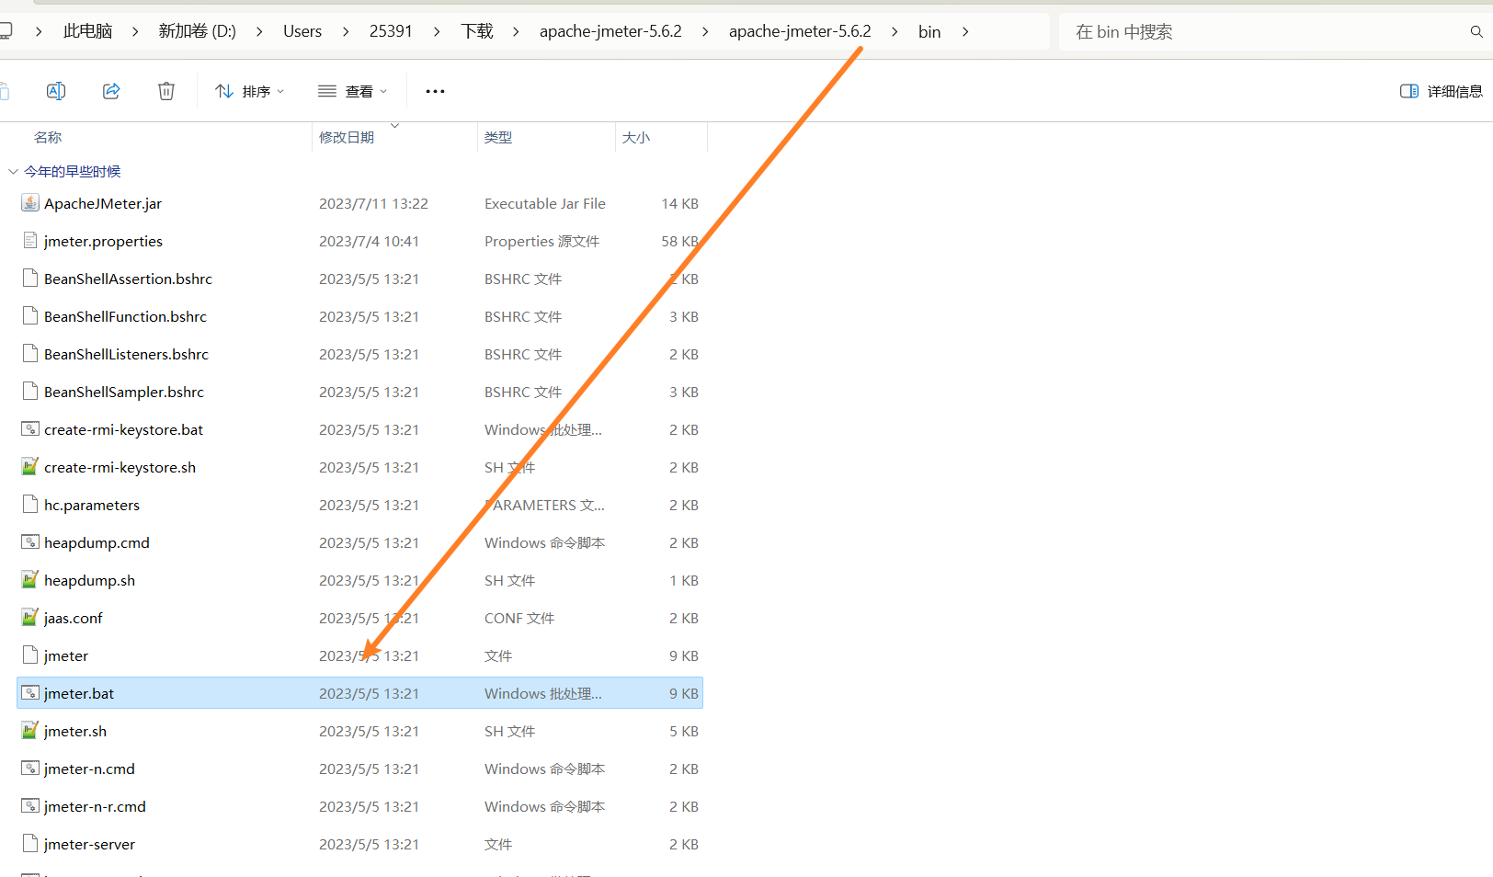Open the View (查看) dropdown
The image size is (1493, 877).
352,91
